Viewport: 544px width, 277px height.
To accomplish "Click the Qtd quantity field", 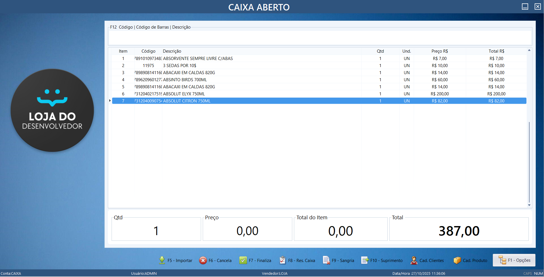I will [156, 231].
